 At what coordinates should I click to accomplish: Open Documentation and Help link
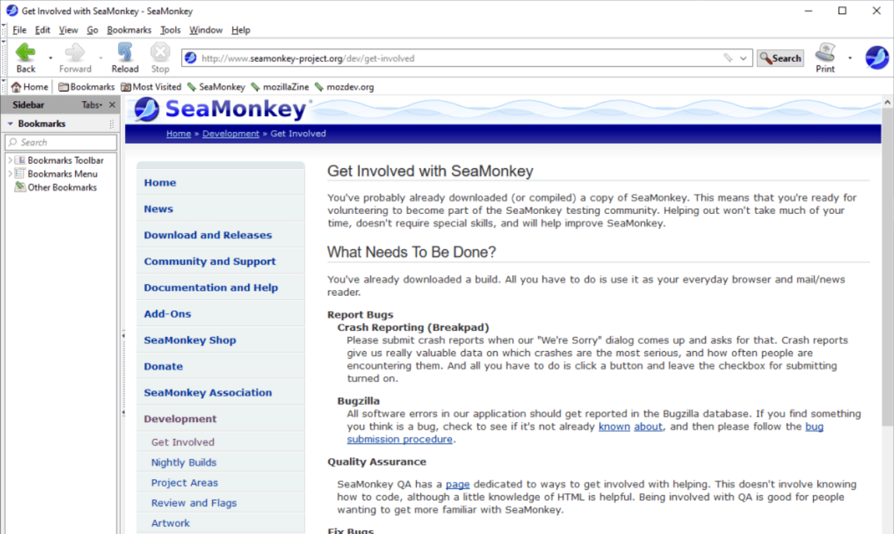(211, 288)
